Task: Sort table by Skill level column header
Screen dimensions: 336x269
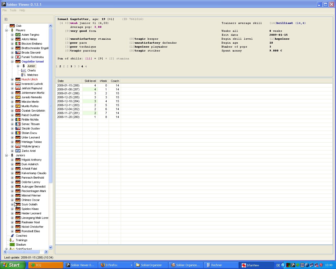Action: pos(90,81)
